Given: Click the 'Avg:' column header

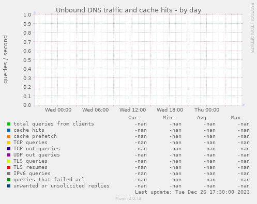Looking at the screenshot, I should coord(203,118).
